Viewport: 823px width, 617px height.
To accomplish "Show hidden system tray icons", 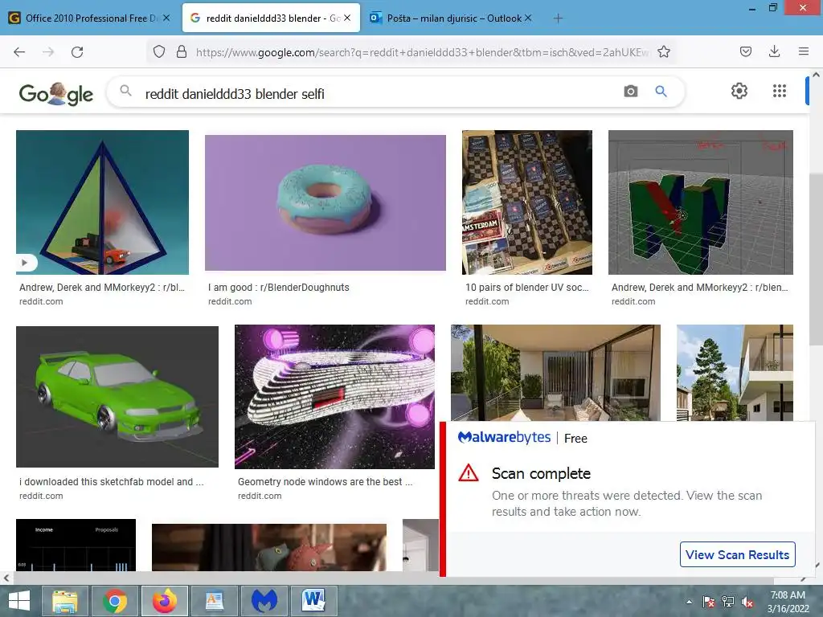I will pos(689,602).
